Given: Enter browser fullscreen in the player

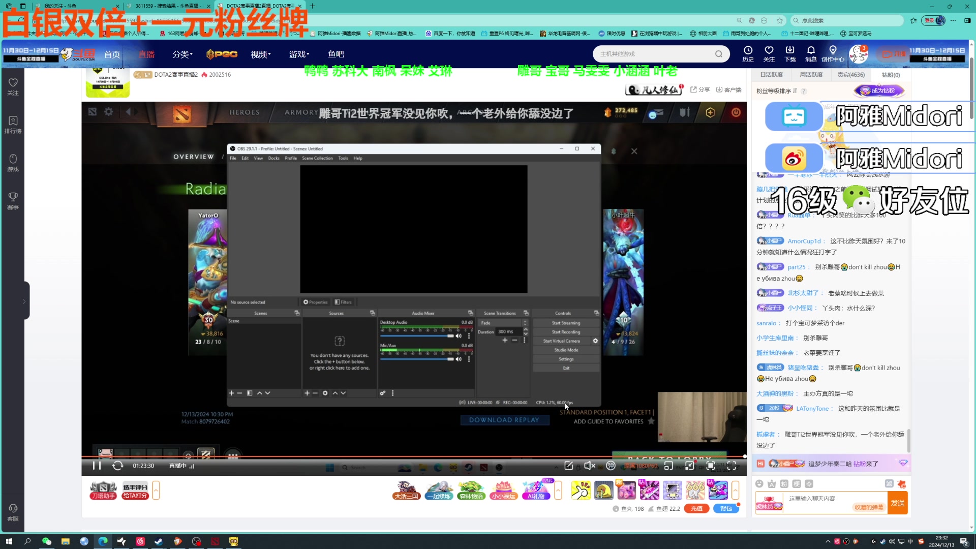Looking at the screenshot, I should coord(731,466).
